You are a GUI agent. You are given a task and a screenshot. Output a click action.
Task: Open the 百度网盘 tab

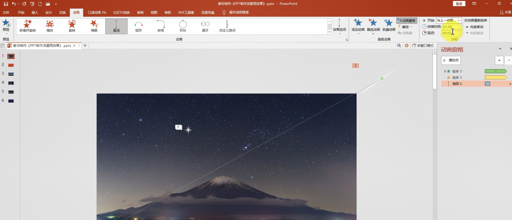click(x=208, y=13)
